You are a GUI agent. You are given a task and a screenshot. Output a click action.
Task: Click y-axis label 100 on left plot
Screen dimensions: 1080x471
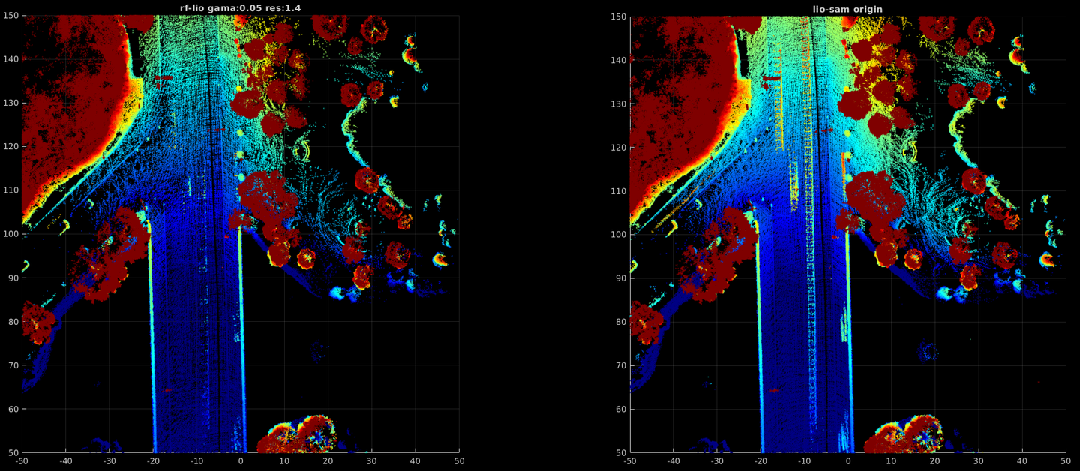click(10, 234)
